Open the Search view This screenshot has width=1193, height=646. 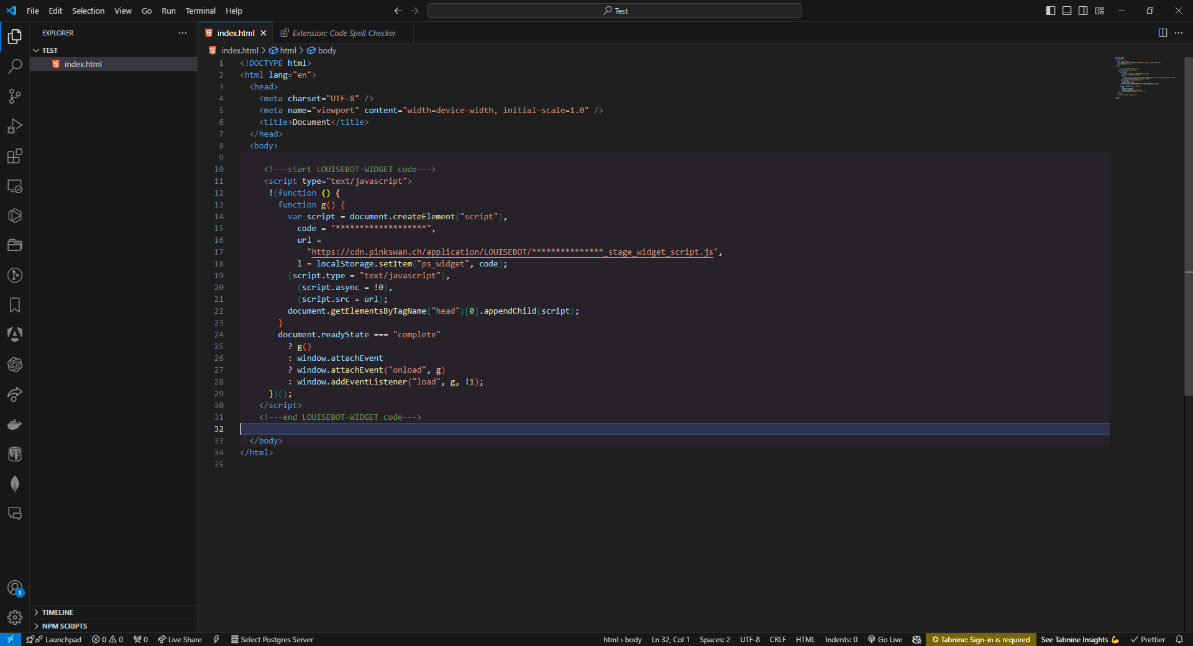tap(15, 66)
